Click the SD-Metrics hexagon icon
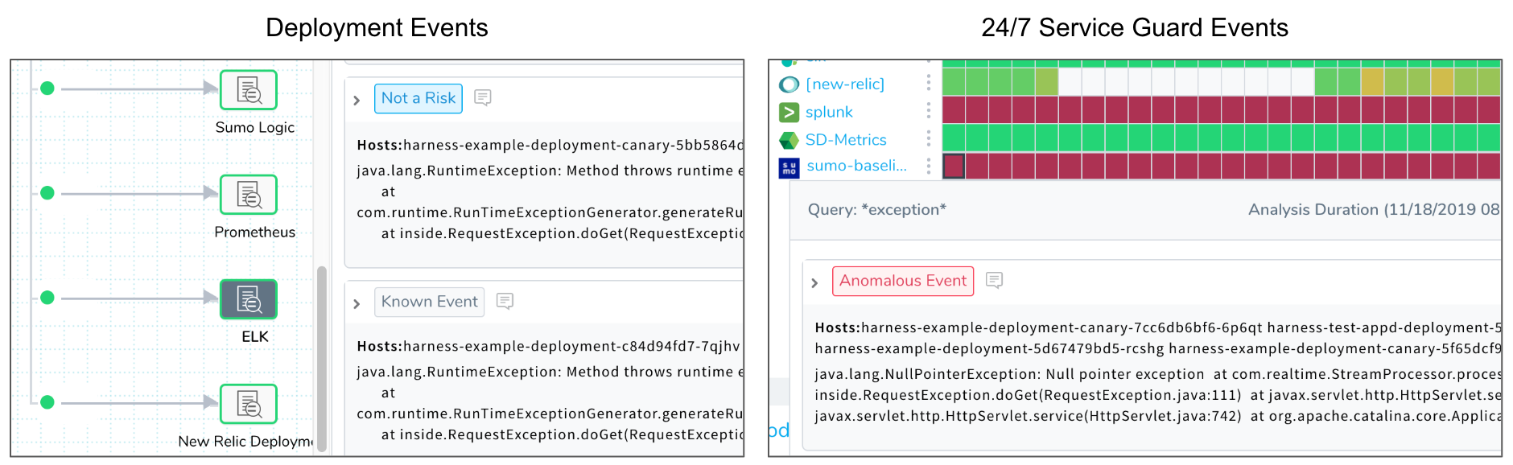This screenshot has width=1513, height=465. point(789,140)
